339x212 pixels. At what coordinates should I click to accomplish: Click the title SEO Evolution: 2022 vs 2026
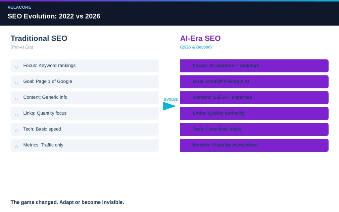click(x=54, y=16)
